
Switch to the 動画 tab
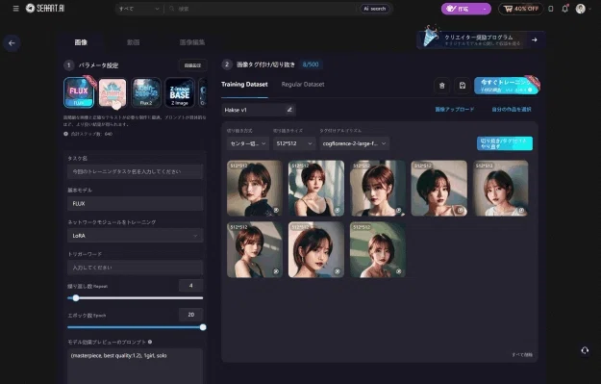click(x=133, y=42)
